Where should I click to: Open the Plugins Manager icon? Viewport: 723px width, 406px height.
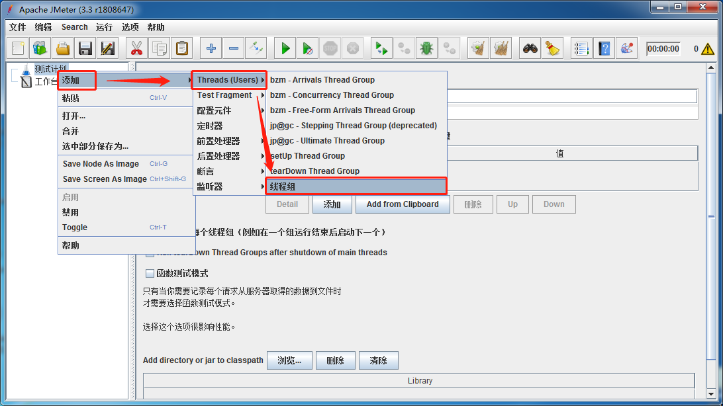point(626,48)
